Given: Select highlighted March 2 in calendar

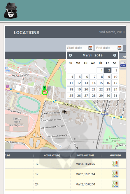Looking at the screenshot, I should point(108,70).
